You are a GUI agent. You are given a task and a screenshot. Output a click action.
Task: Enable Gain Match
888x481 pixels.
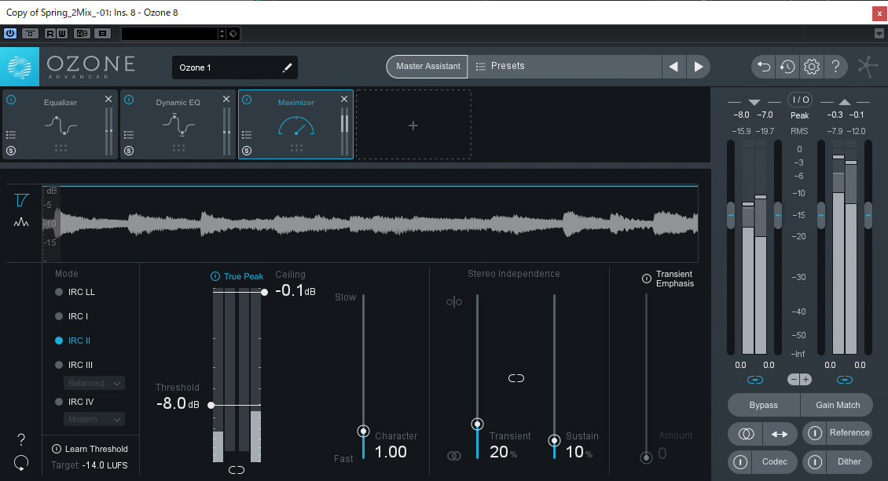(837, 405)
